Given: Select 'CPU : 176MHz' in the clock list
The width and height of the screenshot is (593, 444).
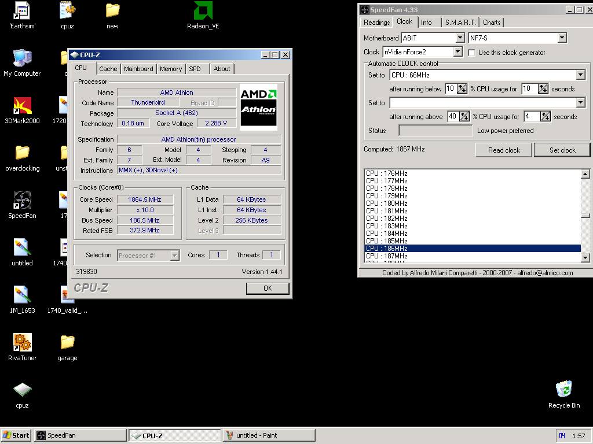Looking at the screenshot, I should tap(473, 173).
